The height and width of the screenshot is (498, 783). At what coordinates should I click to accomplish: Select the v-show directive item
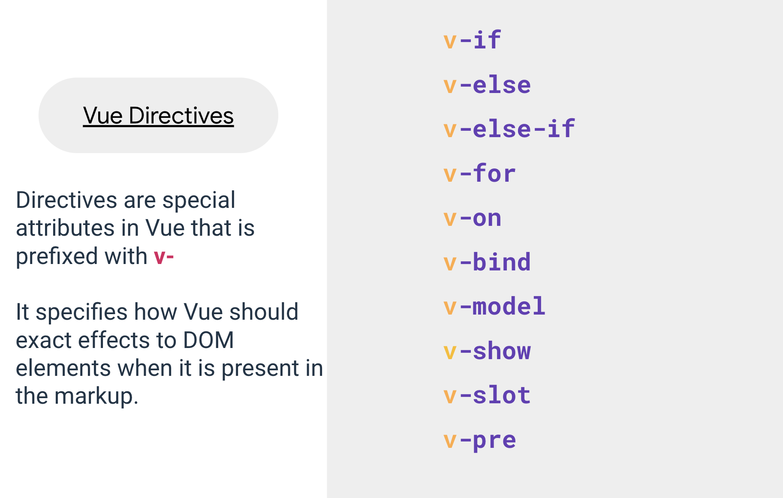487,351
